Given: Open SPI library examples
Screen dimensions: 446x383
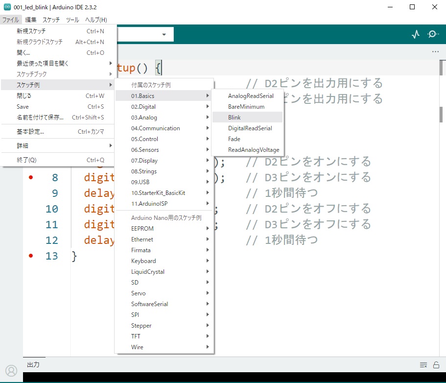Looking at the screenshot, I should coord(164,315).
